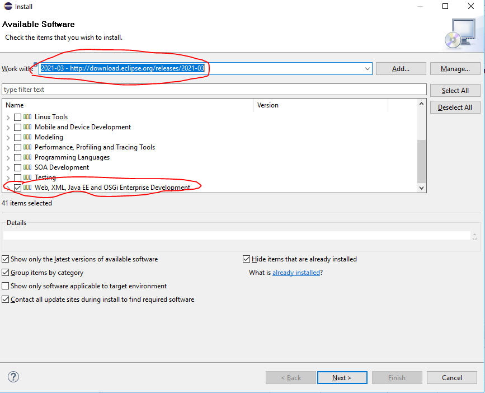Click the Cancel button

click(452, 378)
